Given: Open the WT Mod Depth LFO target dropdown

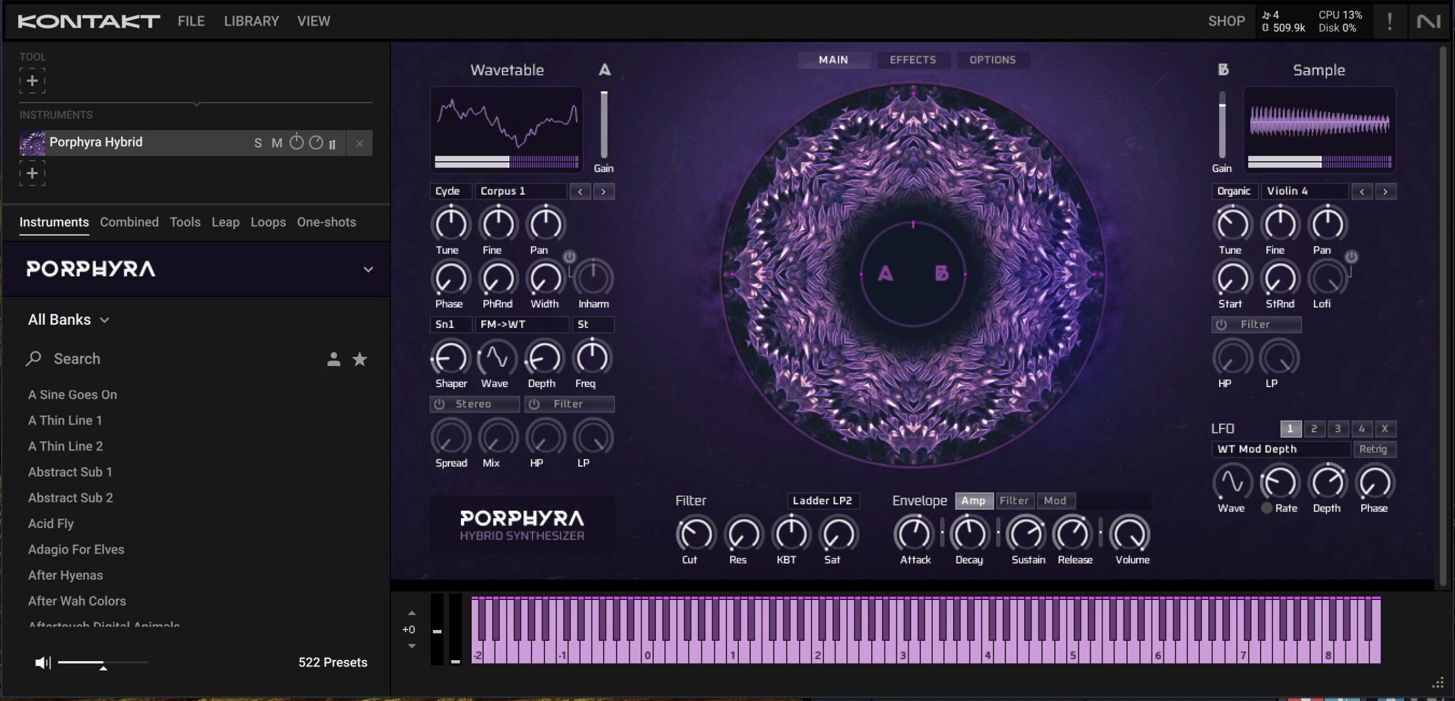Looking at the screenshot, I should coord(1281,449).
